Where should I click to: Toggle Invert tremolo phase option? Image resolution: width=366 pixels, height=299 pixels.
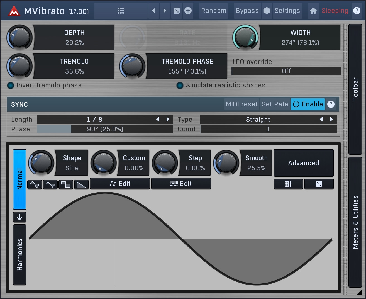pyautogui.click(x=11, y=86)
